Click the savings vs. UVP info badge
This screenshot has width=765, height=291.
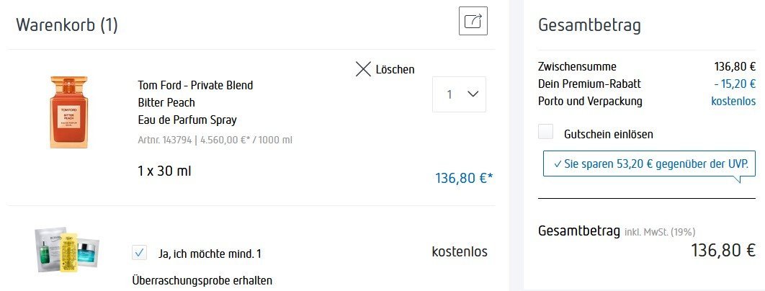[x=650, y=164]
